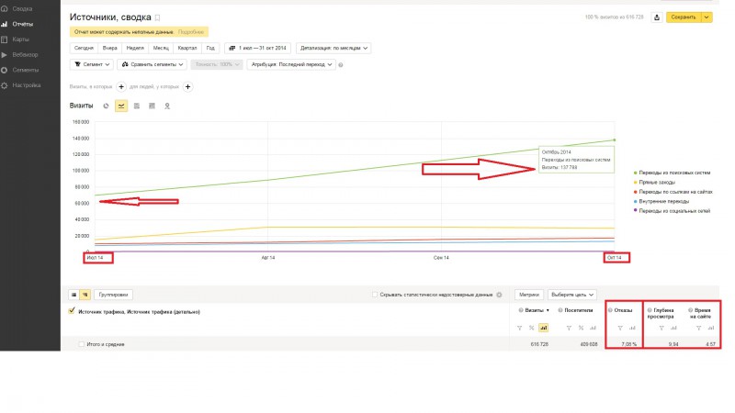Viewport: 735px width, 413px height.
Task: Select the Отказы metric radio button
Action: coord(610,310)
